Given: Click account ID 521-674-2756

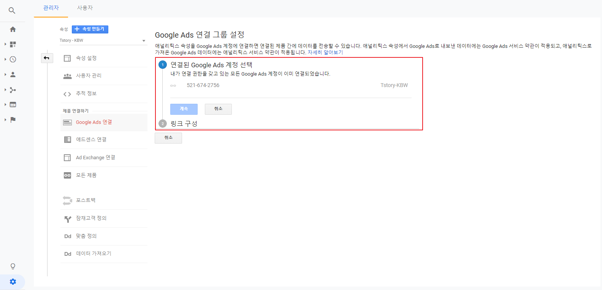Looking at the screenshot, I should (203, 86).
